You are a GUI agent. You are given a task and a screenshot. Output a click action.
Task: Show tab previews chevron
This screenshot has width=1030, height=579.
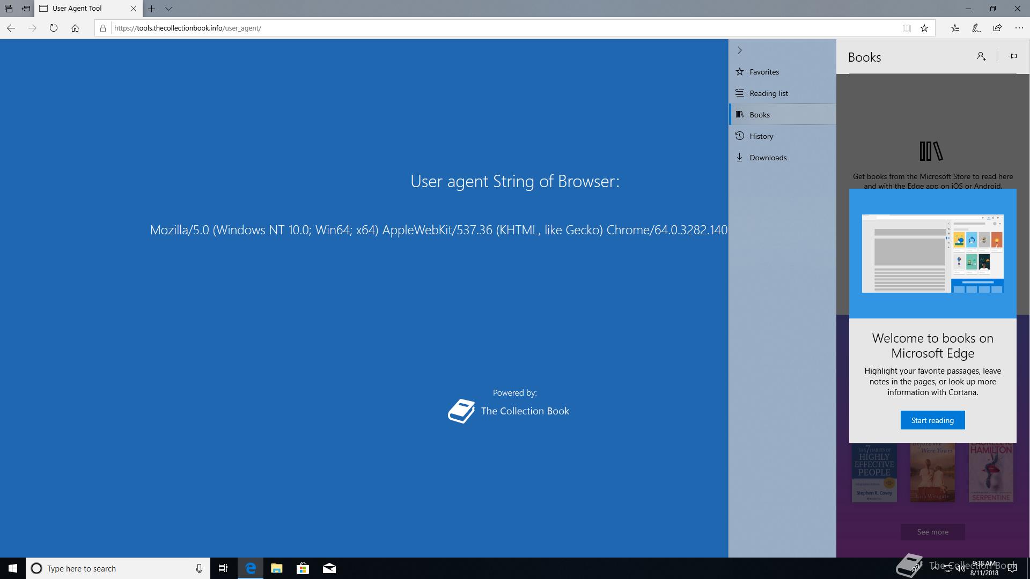[x=168, y=9]
